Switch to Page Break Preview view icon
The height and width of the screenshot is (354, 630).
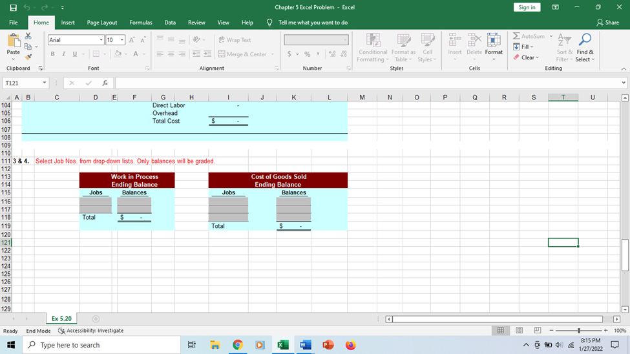[538, 330]
